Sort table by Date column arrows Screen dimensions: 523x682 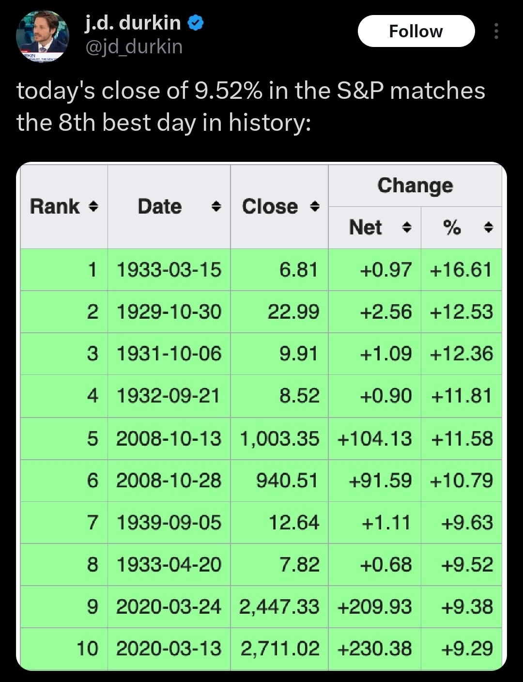point(216,207)
